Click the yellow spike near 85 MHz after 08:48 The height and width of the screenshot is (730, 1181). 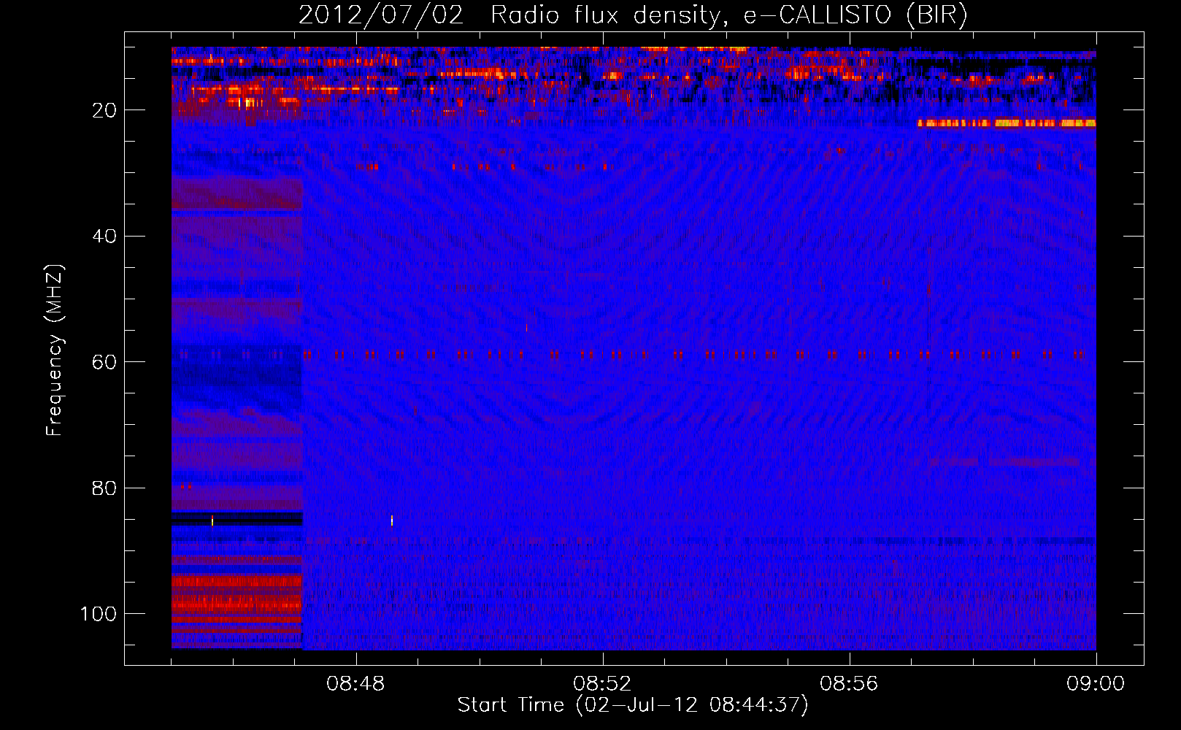click(x=392, y=520)
